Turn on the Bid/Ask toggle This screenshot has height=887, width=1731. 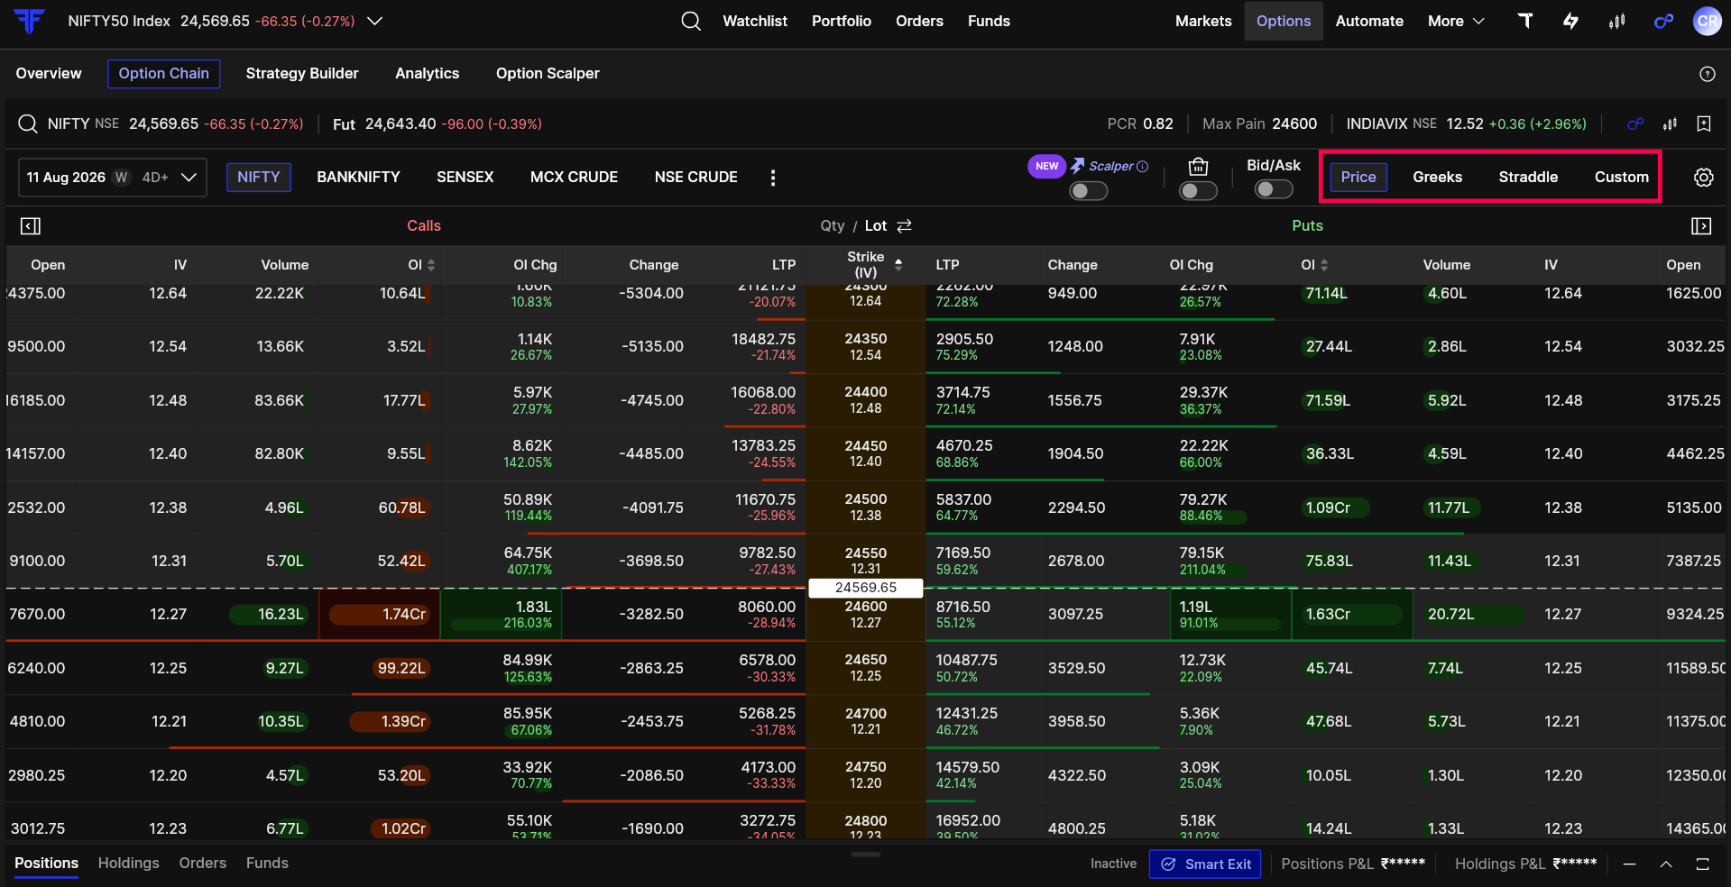coord(1274,189)
